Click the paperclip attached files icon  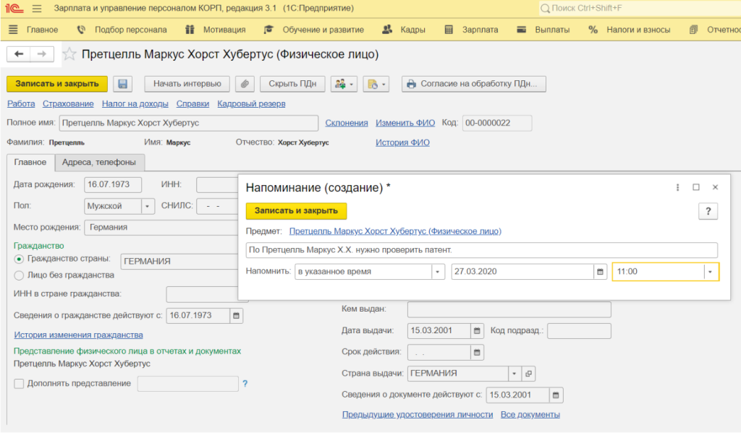(x=245, y=84)
